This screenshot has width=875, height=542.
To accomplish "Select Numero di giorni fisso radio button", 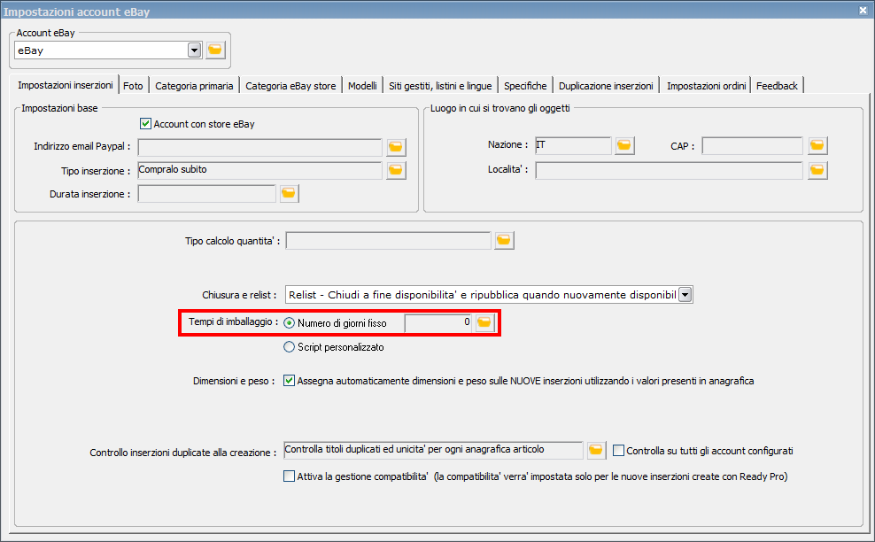I will 289,323.
